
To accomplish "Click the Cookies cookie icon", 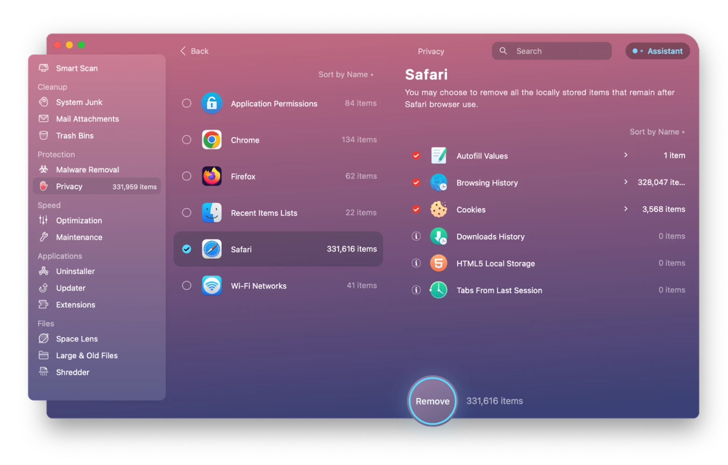I will [x=438, y=210].
